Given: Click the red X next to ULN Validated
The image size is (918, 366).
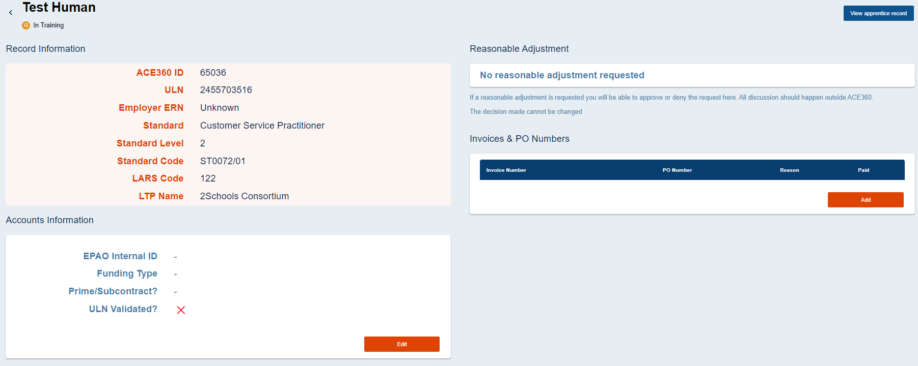Looking at the screenshot, I should coord(181,310).
